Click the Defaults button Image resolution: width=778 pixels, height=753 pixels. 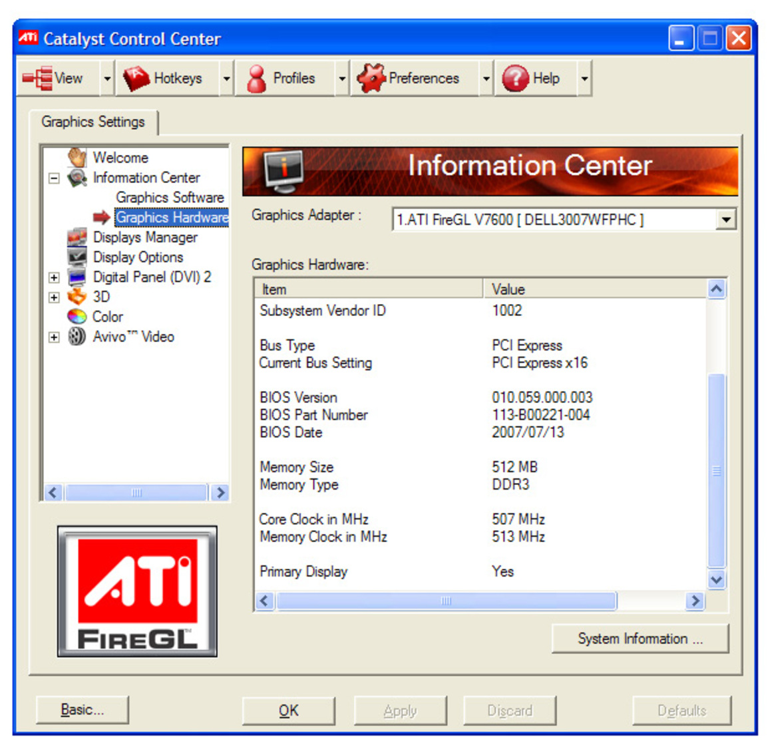pos(681,711)
